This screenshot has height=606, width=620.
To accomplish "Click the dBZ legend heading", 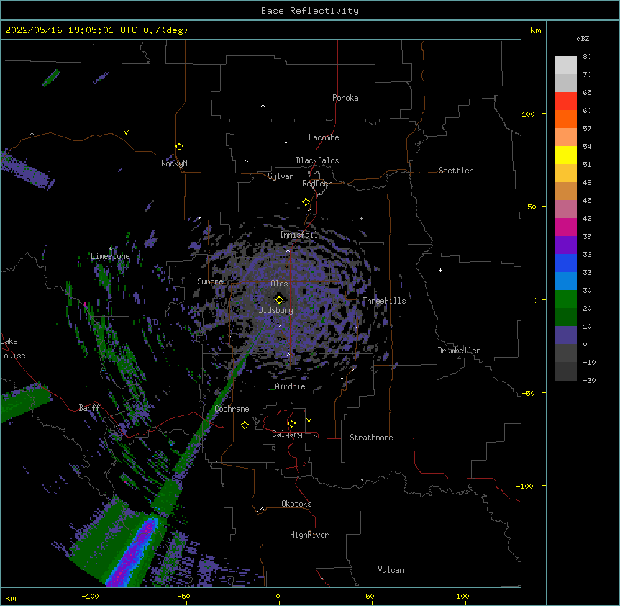I will [583, 38].
